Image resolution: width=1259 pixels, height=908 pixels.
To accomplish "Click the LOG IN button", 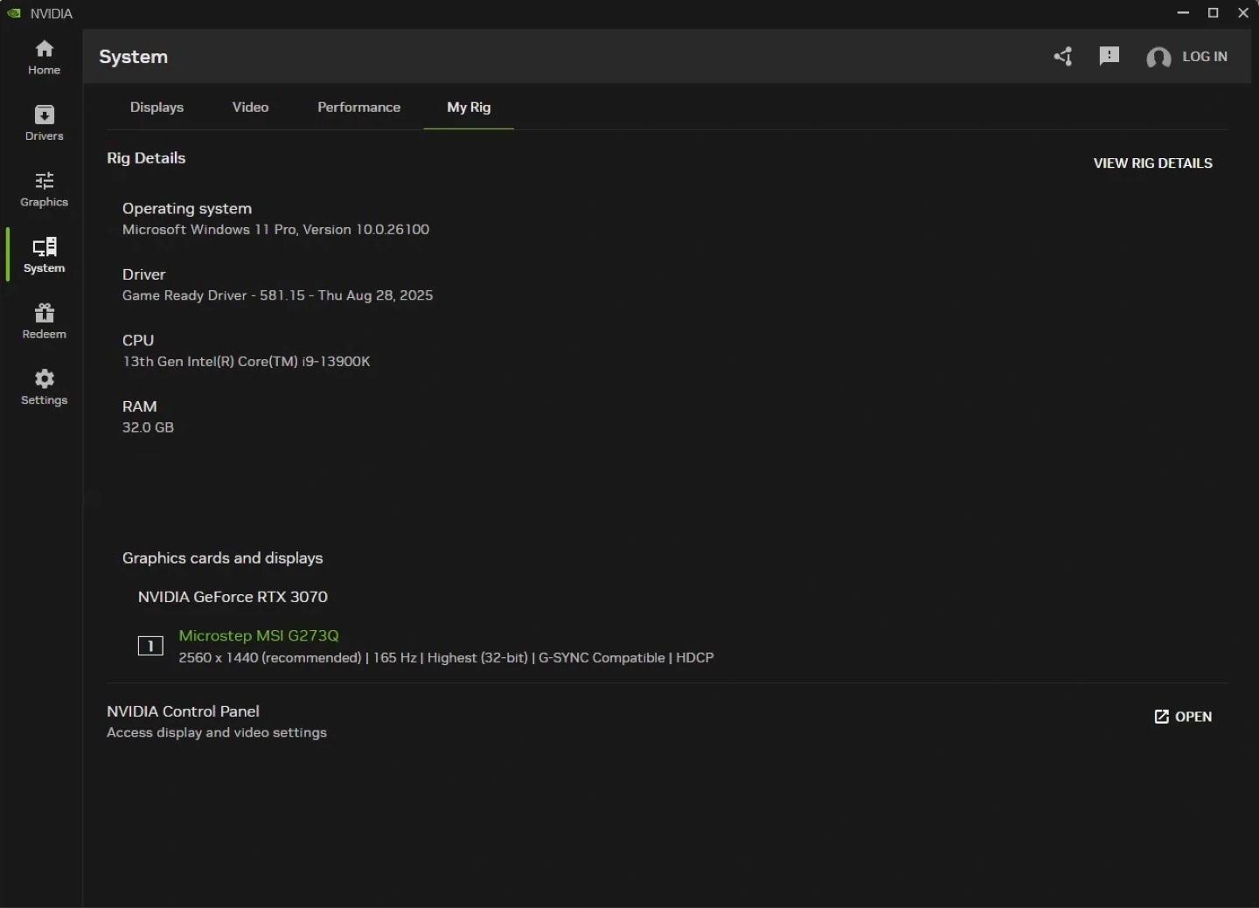I will (x=1204, y=57).
